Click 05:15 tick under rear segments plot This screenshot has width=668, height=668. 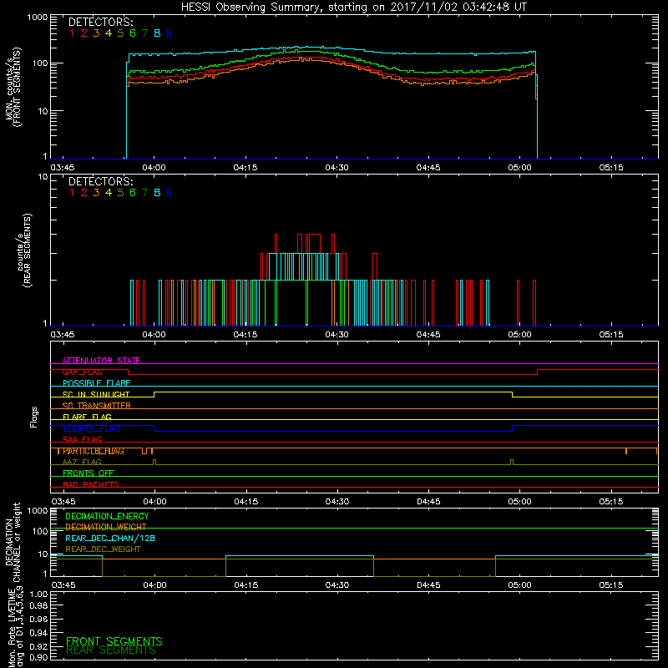click(x=611, y=335)
